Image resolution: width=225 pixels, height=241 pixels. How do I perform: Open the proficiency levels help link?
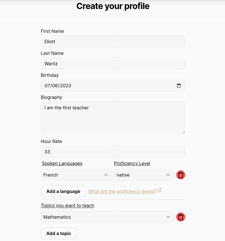[x=122, y=191]
